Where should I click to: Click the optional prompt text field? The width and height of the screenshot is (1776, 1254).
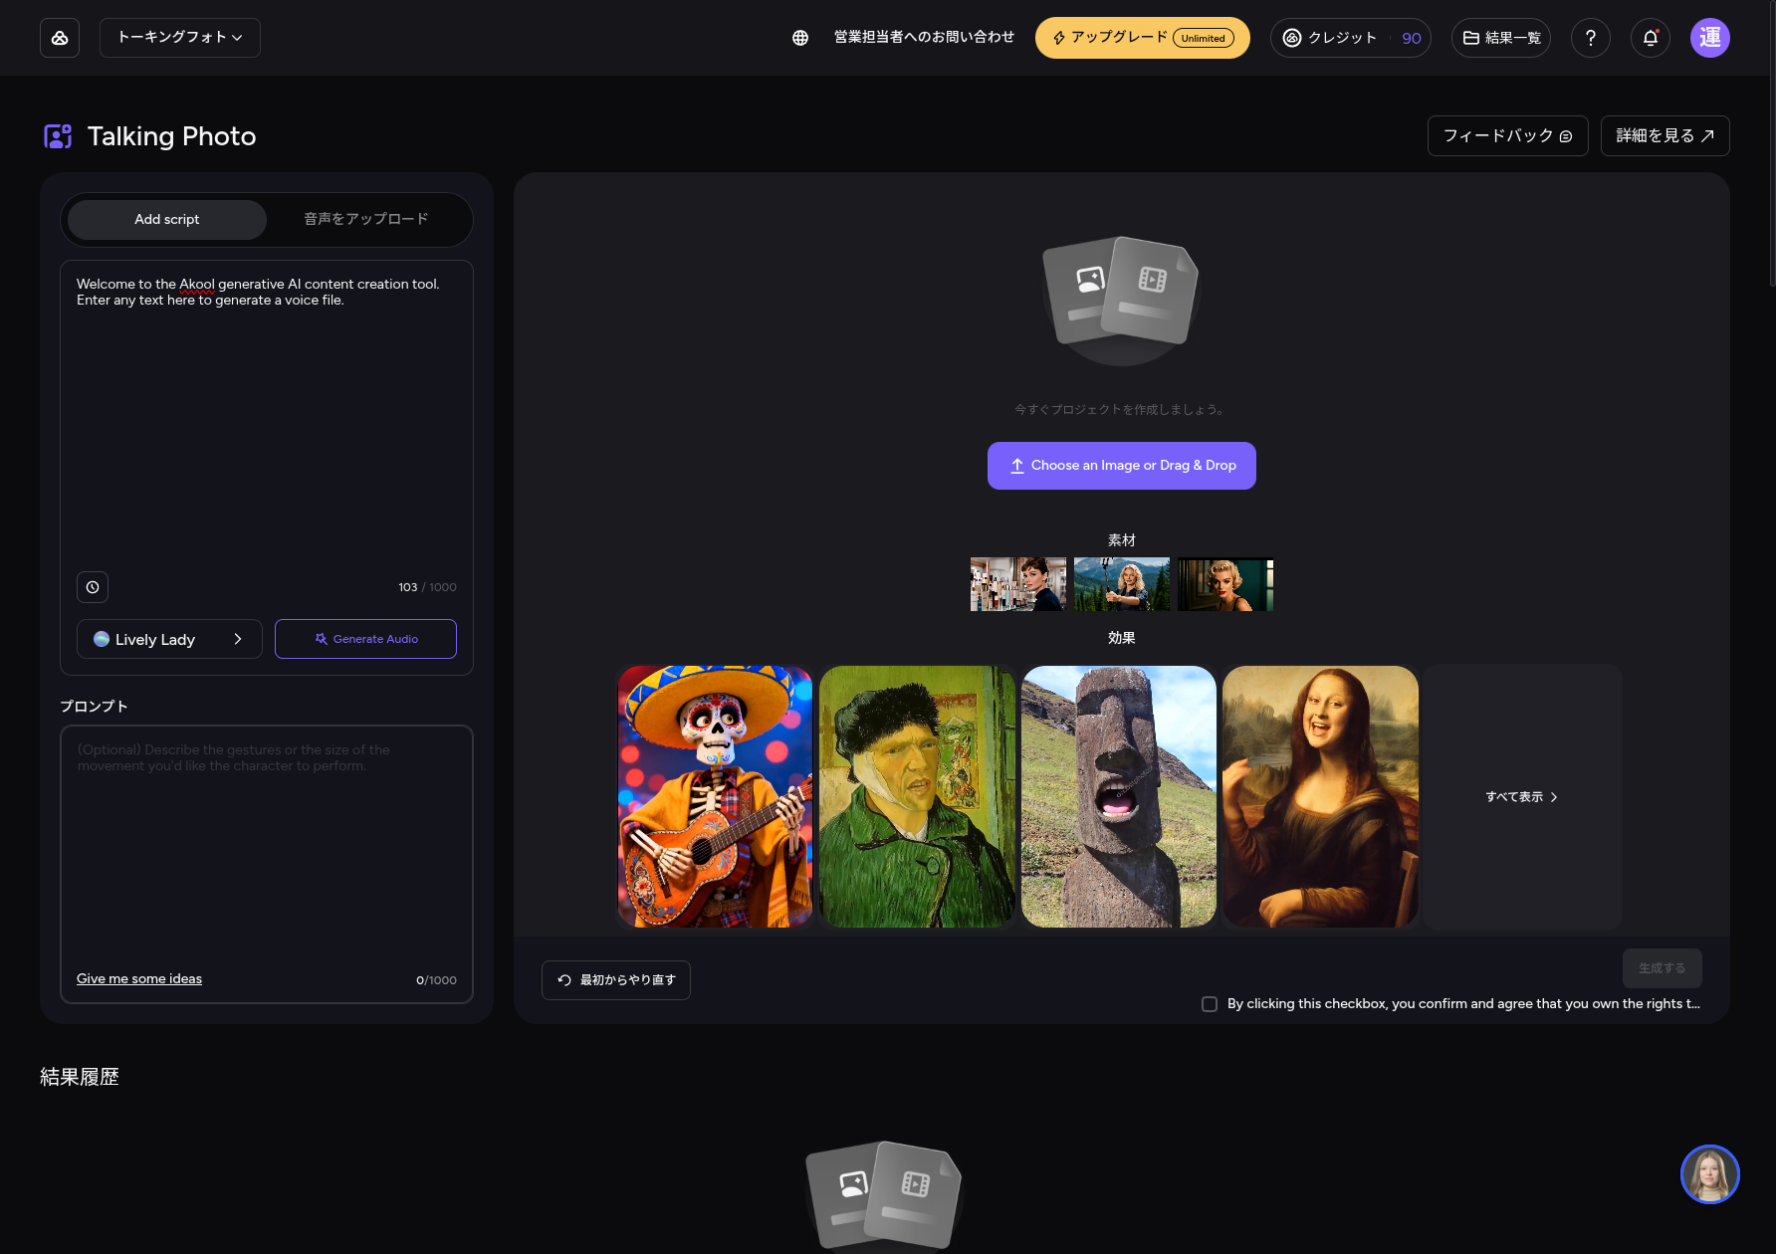click(x=266, y=846)
